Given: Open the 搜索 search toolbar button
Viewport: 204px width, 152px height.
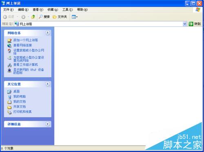Looking at the screenshot, I should tap(44, 17).
